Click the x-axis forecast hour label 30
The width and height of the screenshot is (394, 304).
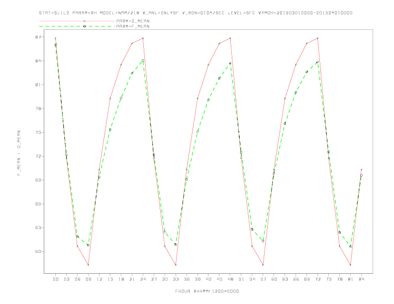[x=165, y=279]
